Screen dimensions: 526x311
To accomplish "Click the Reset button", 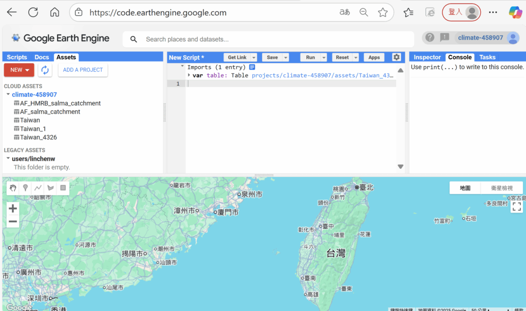I will 342,57.
